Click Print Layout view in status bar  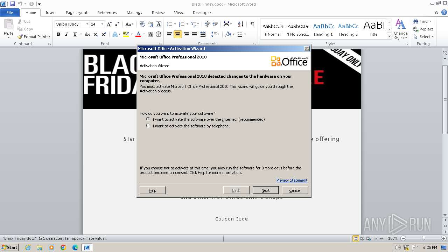pyautogui.click(x=356, y=238)
